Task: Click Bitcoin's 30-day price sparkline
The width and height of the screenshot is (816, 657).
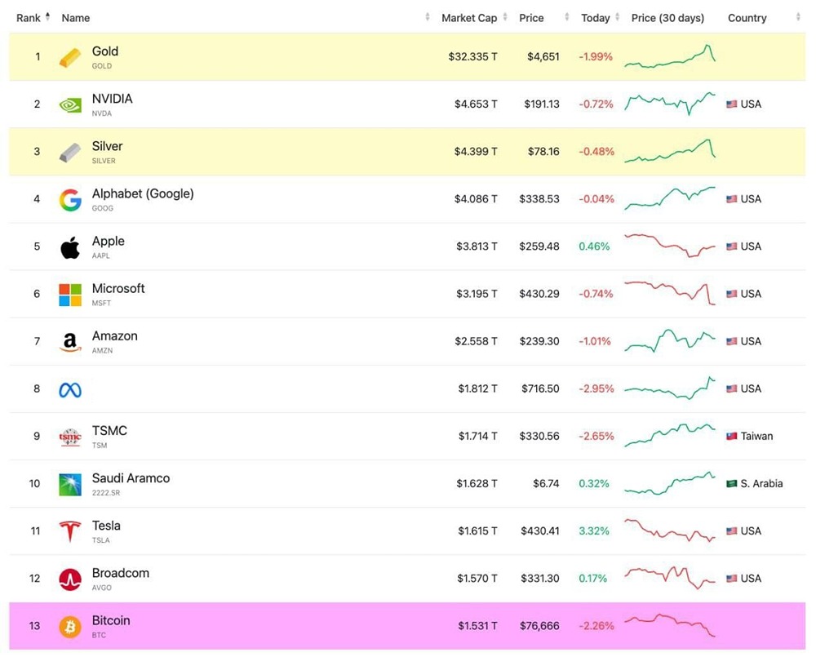Action: click(670, 625)
